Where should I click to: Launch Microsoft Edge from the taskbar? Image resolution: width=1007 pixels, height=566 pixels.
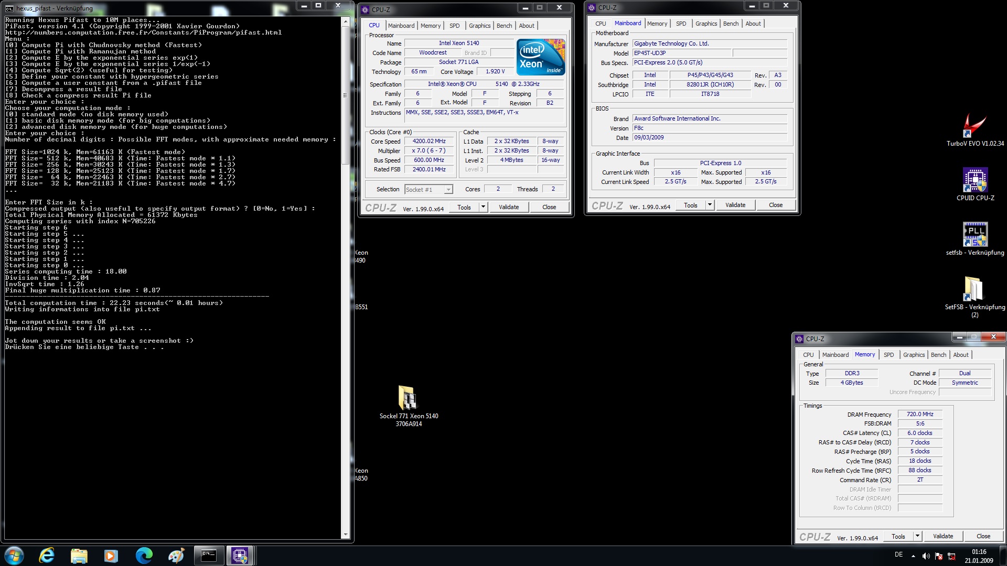[x=144, y=556]
